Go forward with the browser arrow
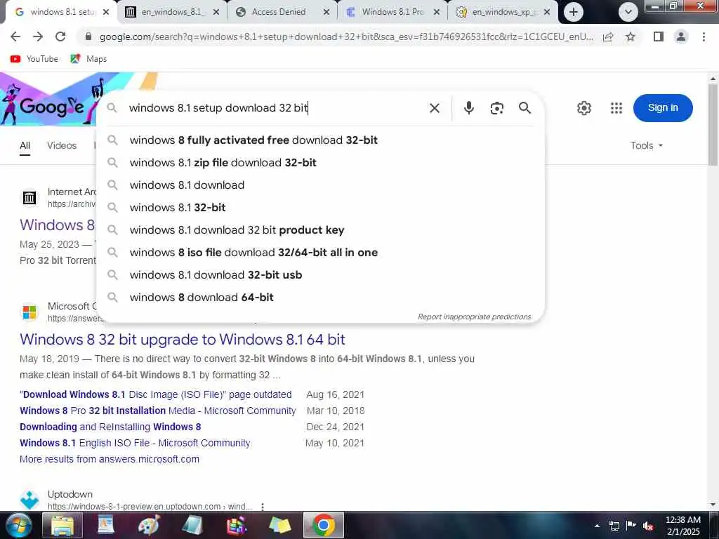This screenshot has height=539, width=719. 38,36
